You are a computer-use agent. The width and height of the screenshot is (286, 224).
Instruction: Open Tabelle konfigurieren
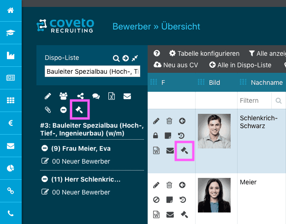point(204,53)
